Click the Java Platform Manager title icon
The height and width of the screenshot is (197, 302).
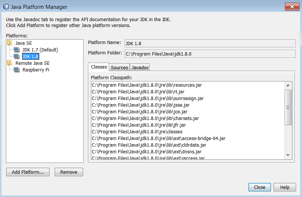[x=6, y=7]
